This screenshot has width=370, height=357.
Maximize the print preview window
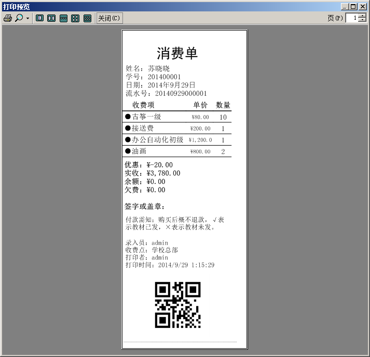(353, 7)
